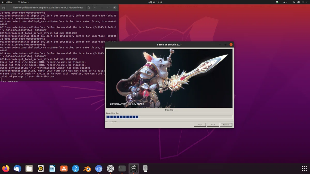The width and height of the screenshot is (310, 174).
Task: Cancel the ZBrush 2021 setup
Action: tap(226, 125)
